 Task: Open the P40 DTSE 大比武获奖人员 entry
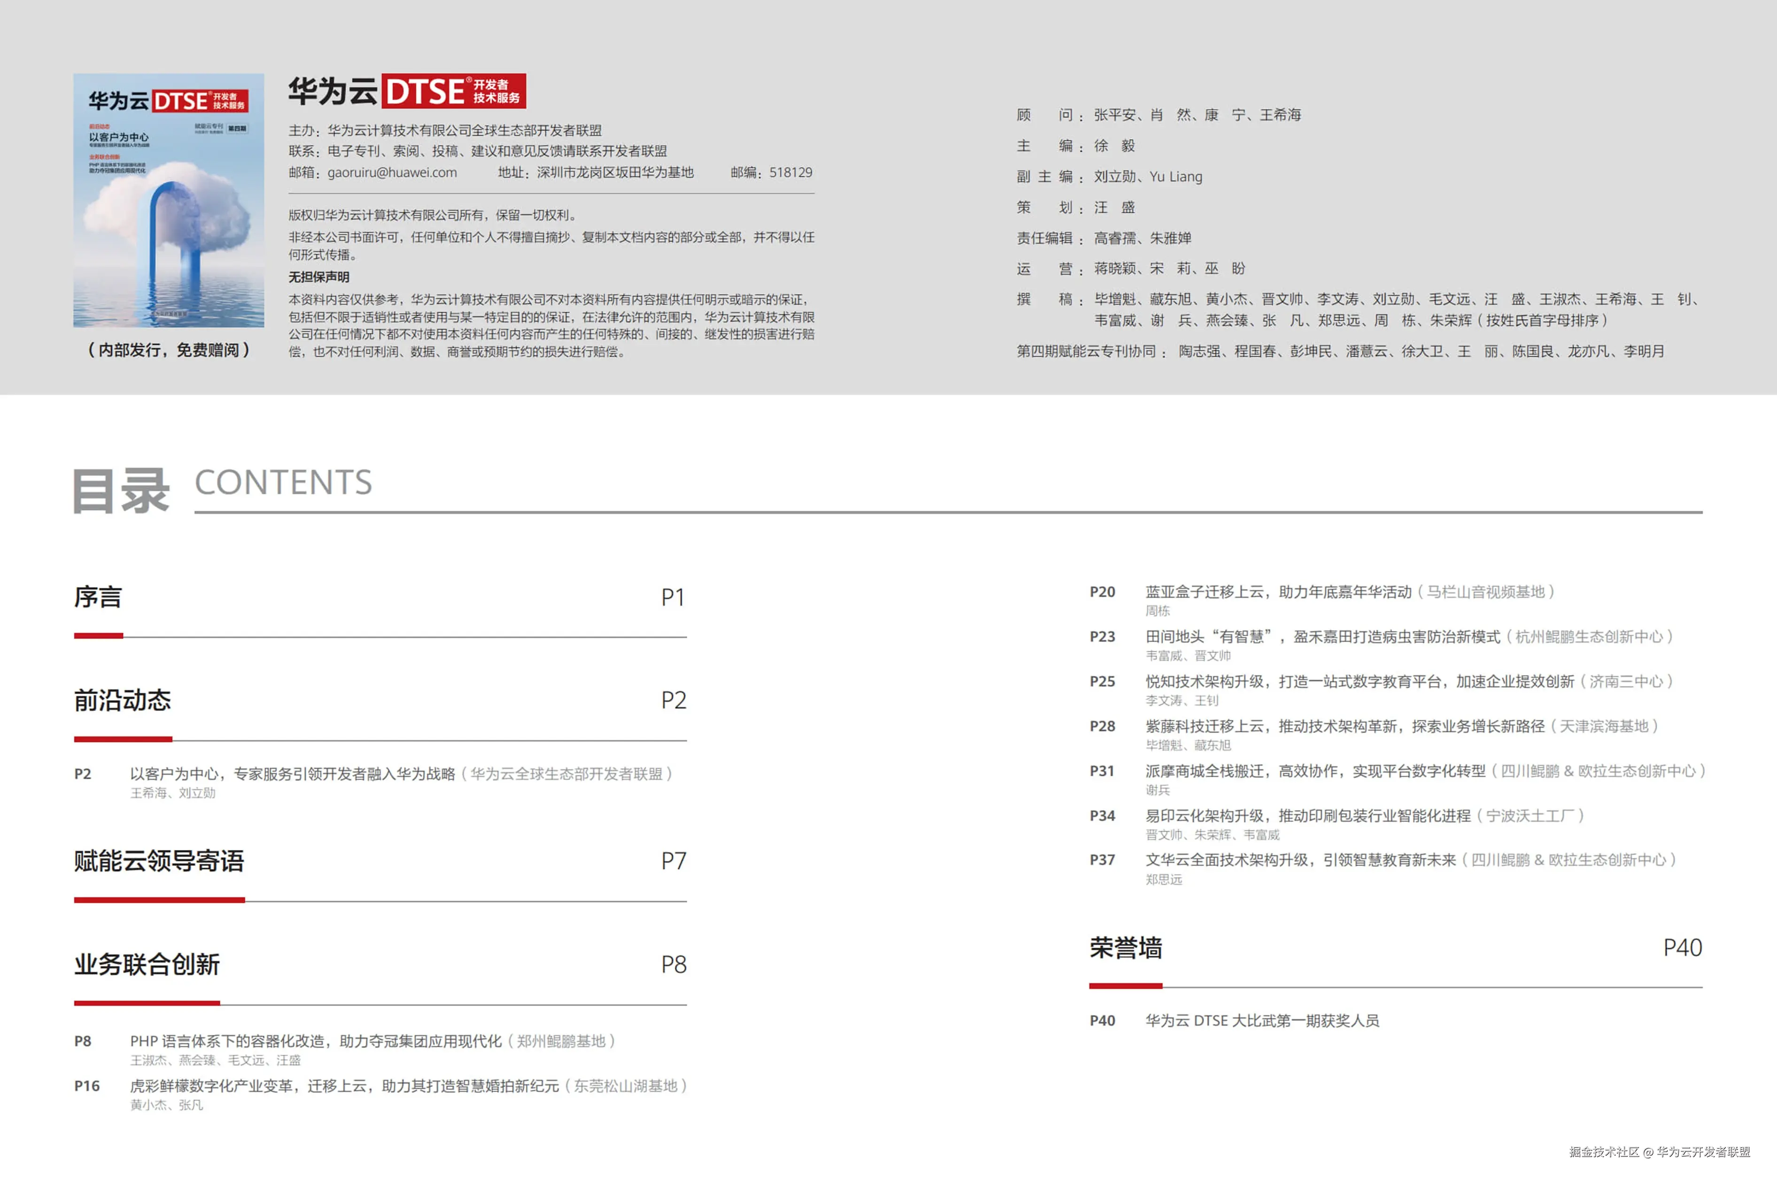pyautogui.click(x=1262, y=1021)
